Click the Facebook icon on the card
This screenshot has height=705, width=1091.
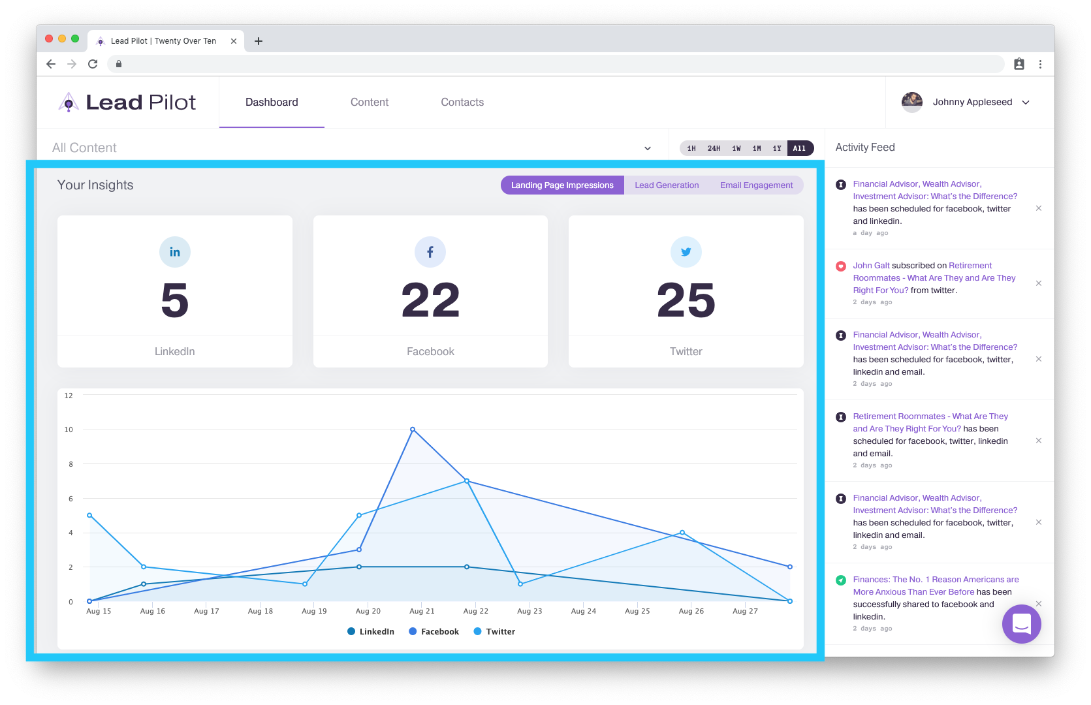point(430,252)
